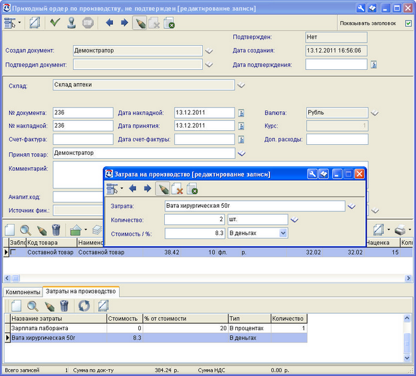
Task: Refresh the expenses list
Action: [84, 306]
